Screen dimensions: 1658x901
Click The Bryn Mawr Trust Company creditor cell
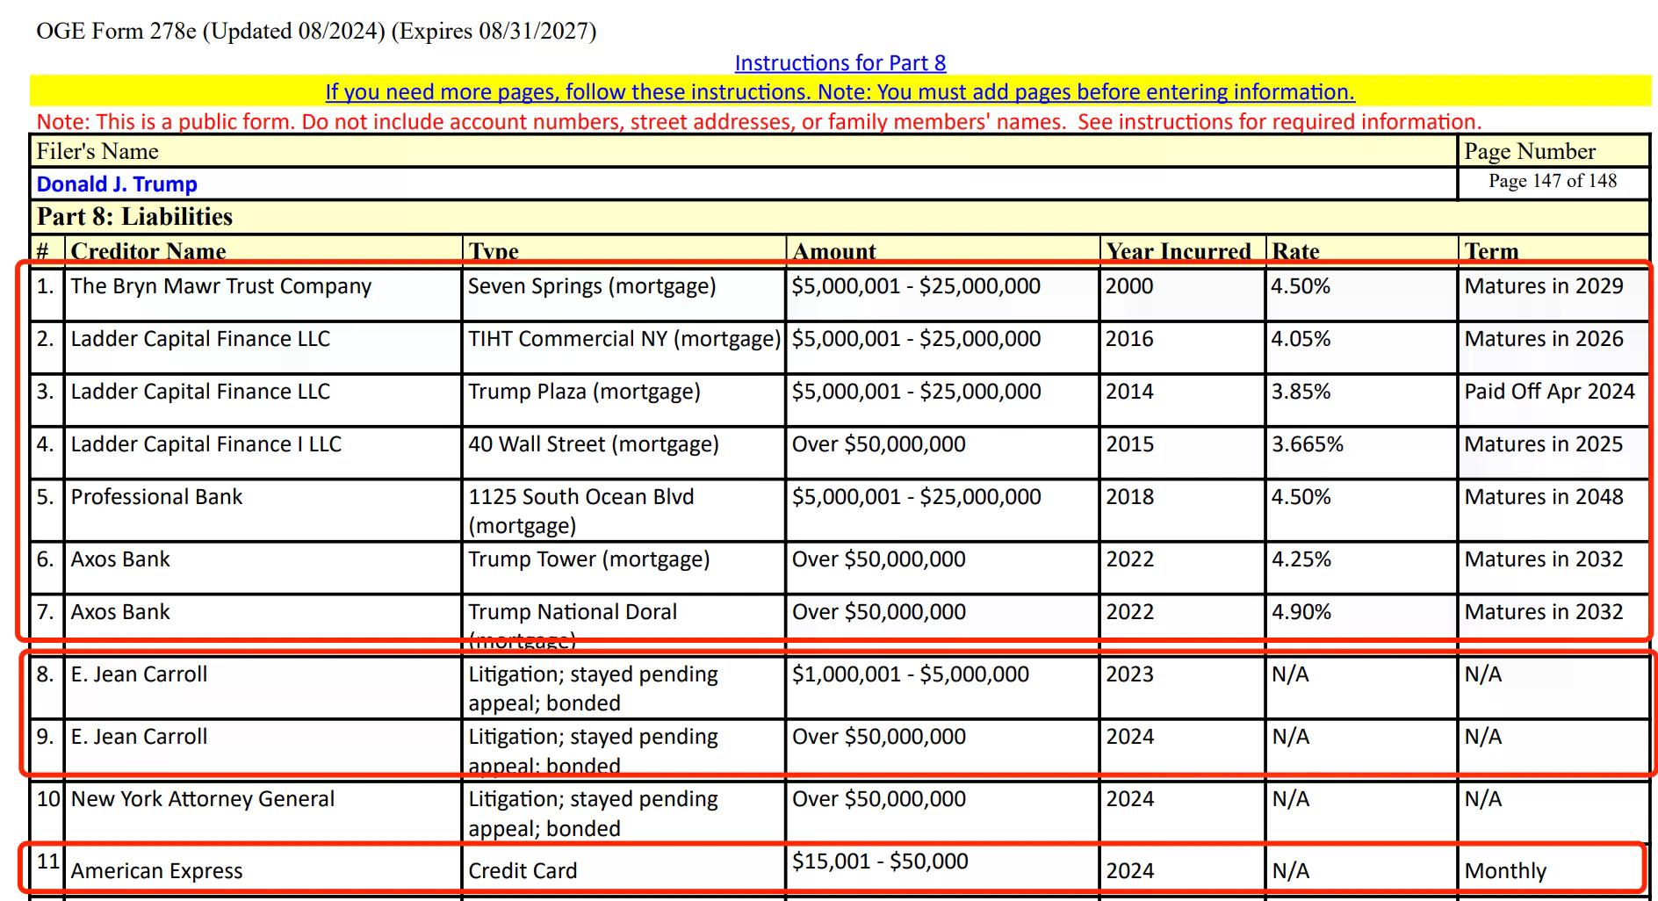(221, 287)
